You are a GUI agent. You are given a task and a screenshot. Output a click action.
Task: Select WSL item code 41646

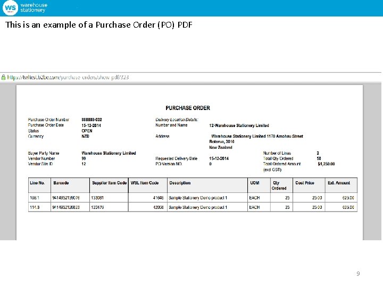(x=159, y=198)
